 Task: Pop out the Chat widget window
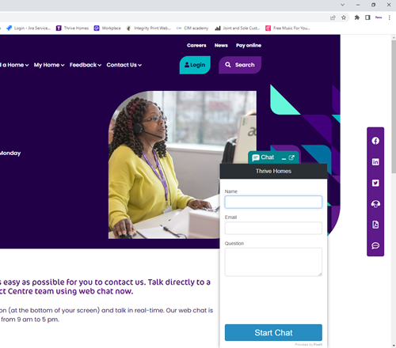point(291,157)
